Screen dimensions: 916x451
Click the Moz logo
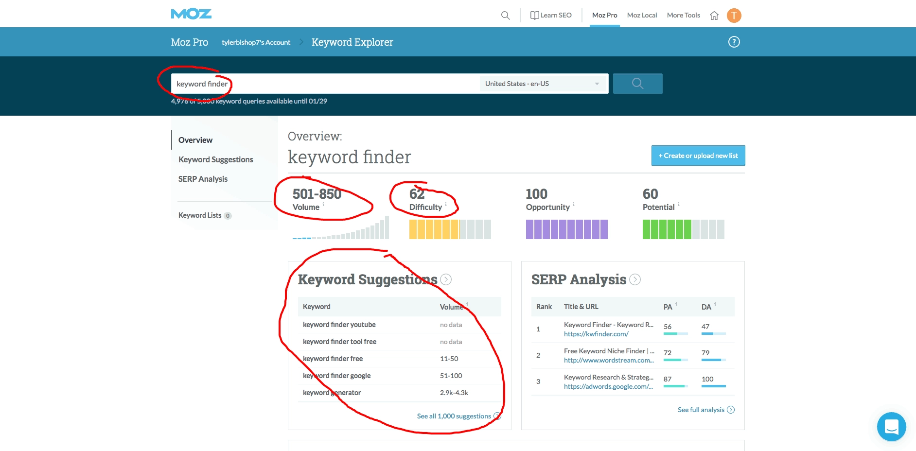tap(191, 14)
